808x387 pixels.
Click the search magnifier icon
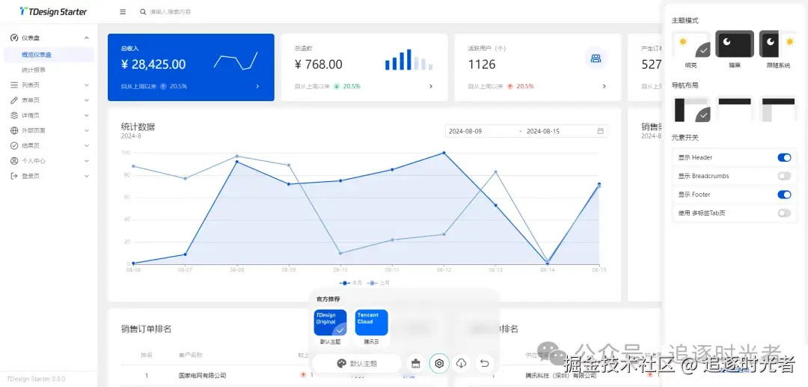click(x=143, y=12)
